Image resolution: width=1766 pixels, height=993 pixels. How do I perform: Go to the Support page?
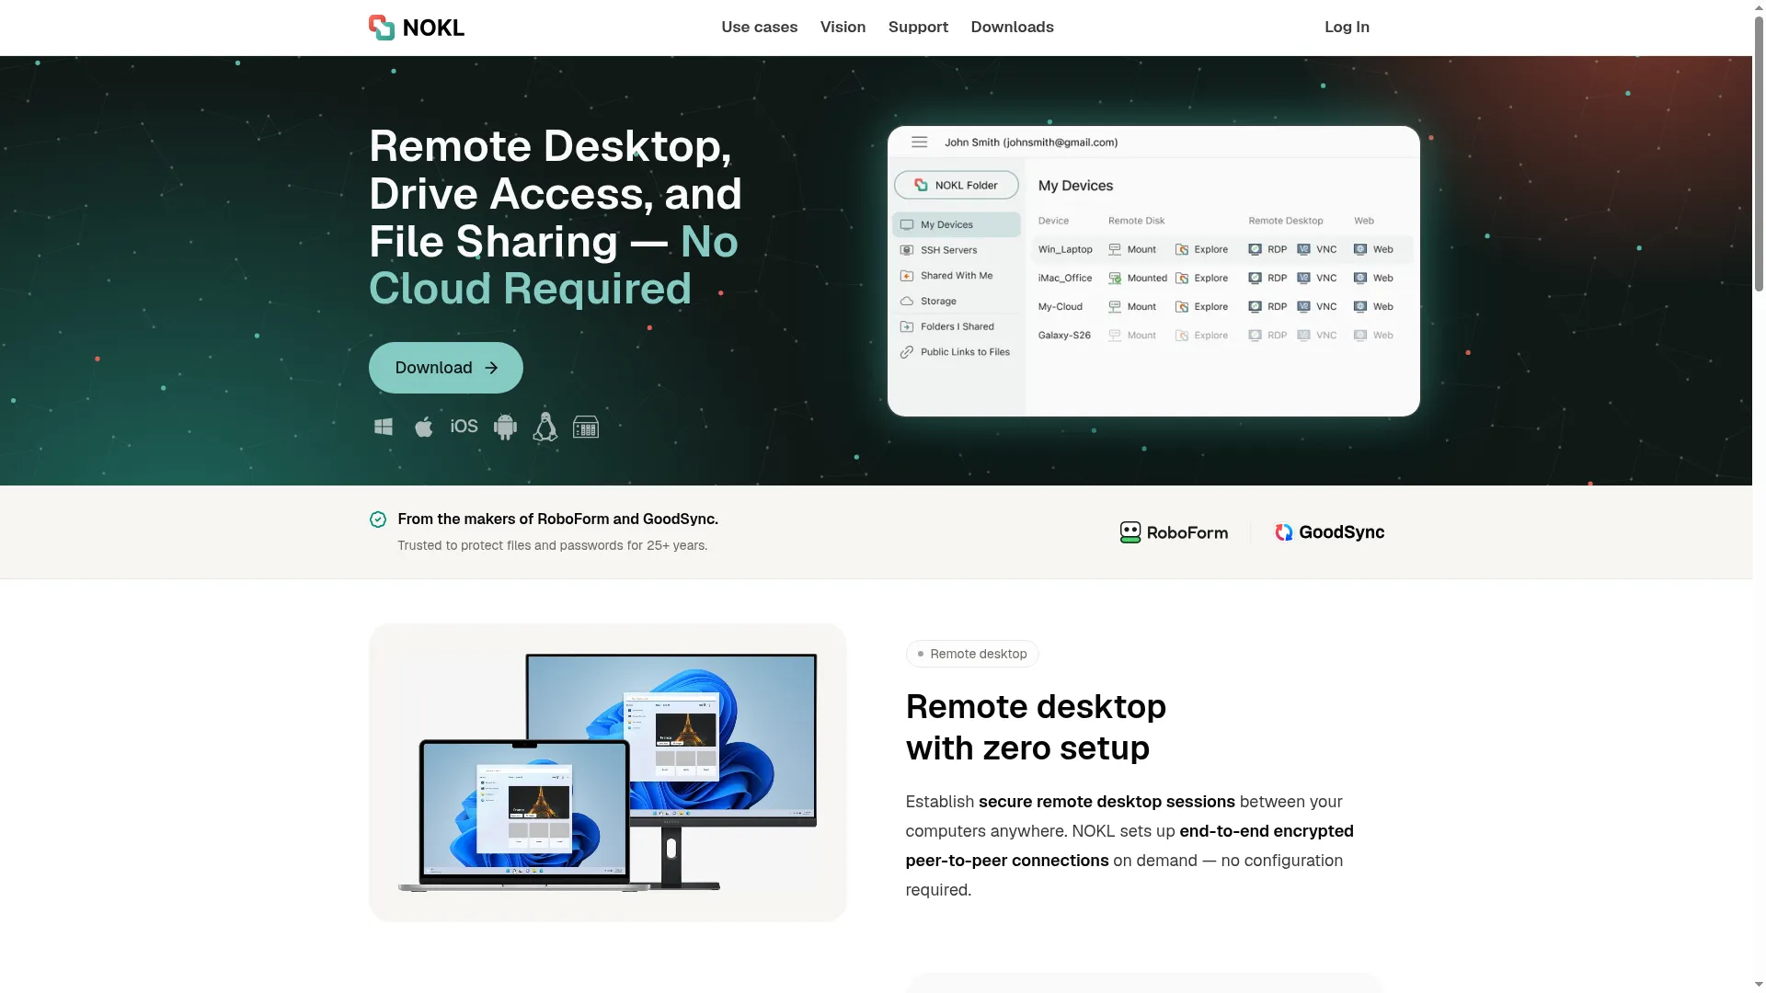coord(918,28)
